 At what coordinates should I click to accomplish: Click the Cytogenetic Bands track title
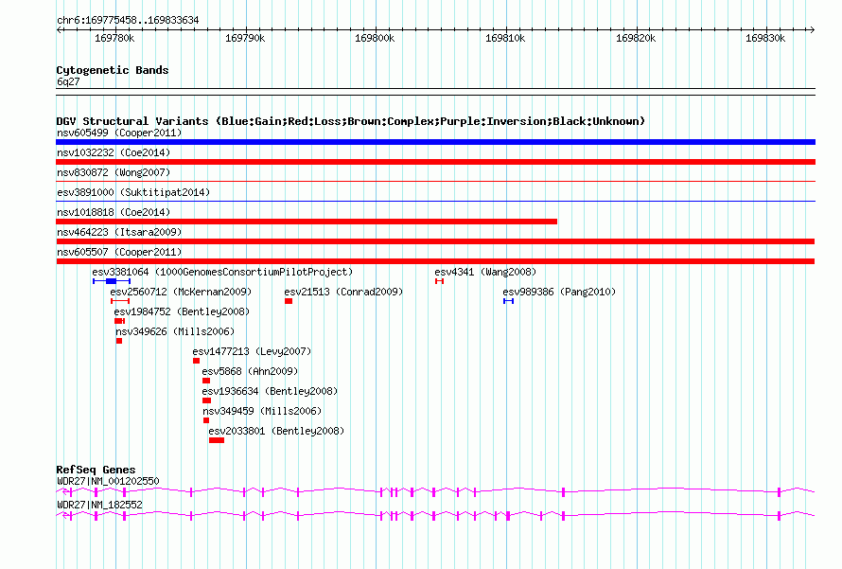pos(113,70)
